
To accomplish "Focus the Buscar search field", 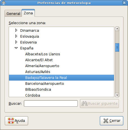I will 51,104.
